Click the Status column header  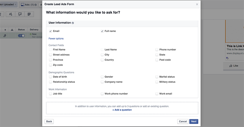[21, 30]
